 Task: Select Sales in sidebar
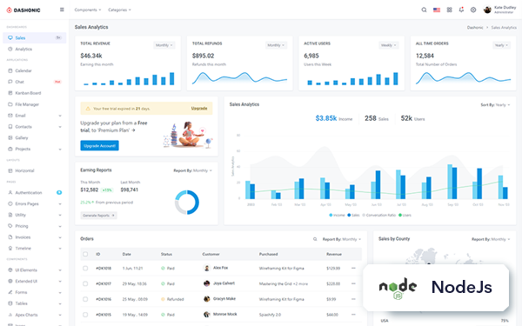click(x=34, y=37)
